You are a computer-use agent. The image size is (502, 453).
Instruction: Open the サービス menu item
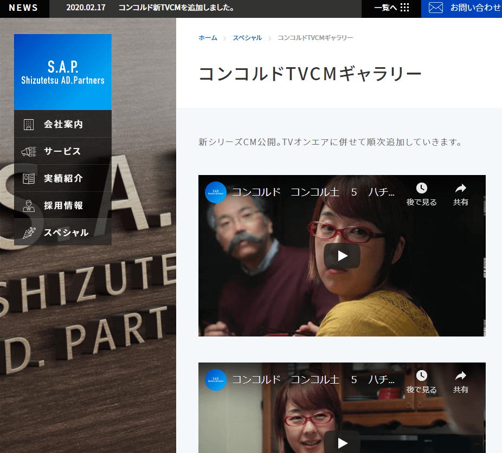(63, 151)
